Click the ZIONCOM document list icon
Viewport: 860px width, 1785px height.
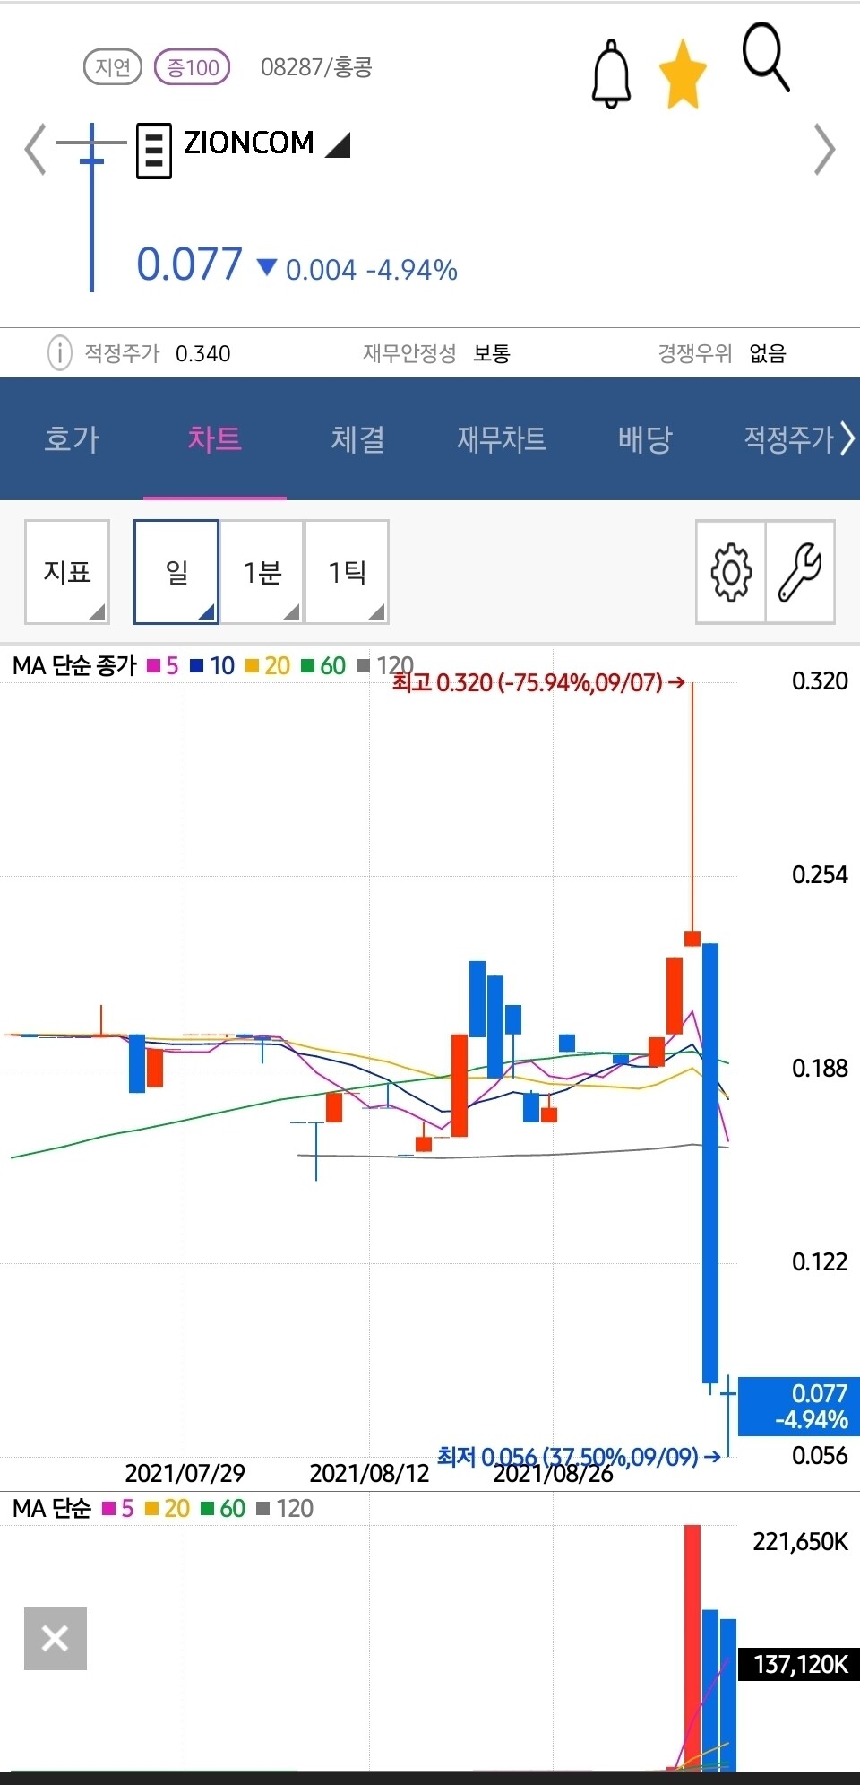coord(153,151)
